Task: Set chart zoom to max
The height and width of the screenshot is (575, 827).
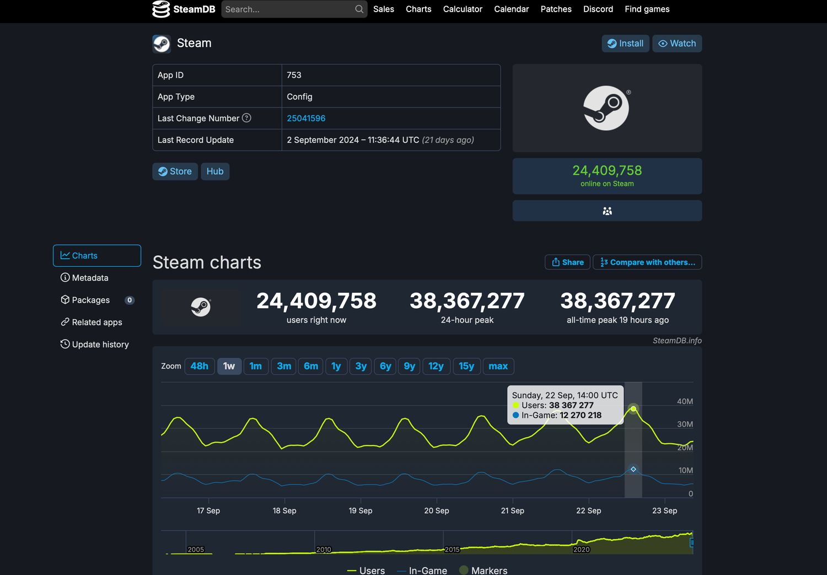Action: (498, 366)
